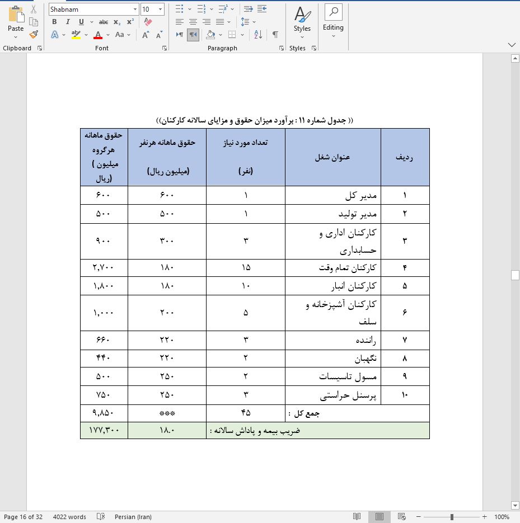Switch to Read Mode view

[x=357, y=517]
